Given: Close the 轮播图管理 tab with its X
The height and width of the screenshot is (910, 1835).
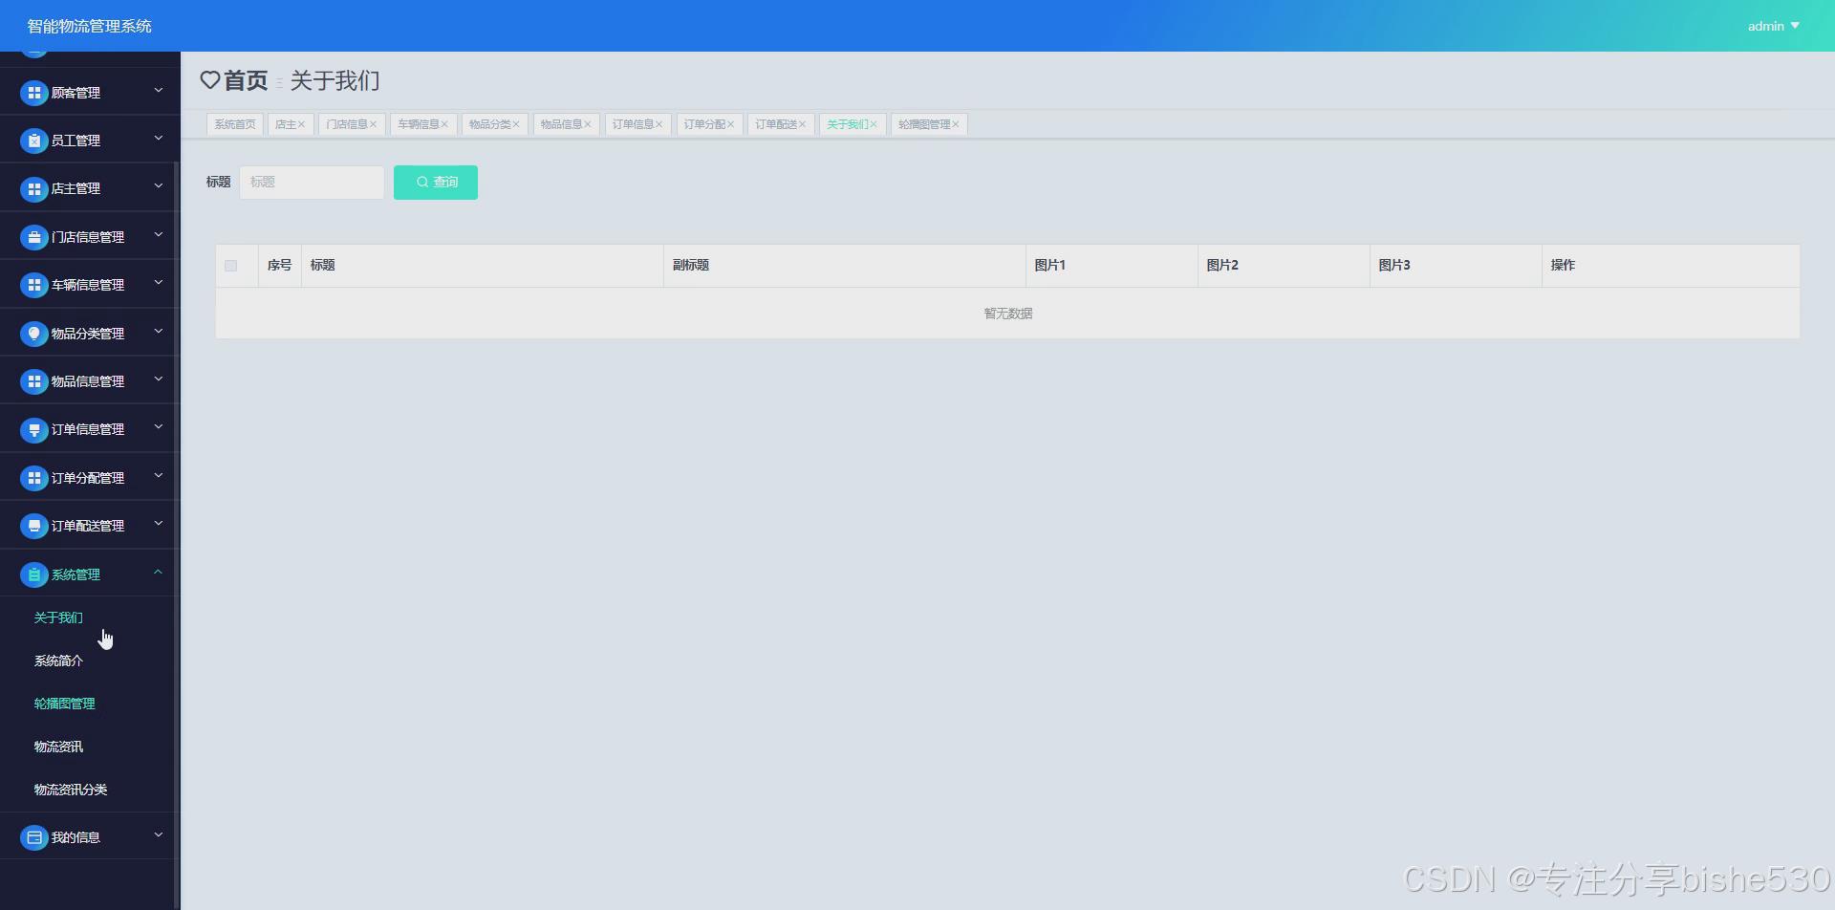Looking at the screenshot, I should (x=956, y=124).
